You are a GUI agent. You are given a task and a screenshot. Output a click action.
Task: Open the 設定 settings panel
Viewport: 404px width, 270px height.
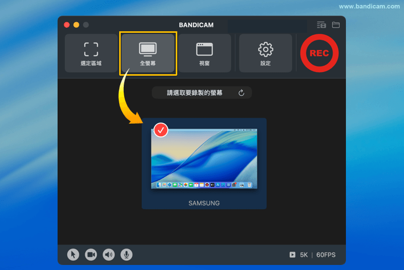(266, 53)
